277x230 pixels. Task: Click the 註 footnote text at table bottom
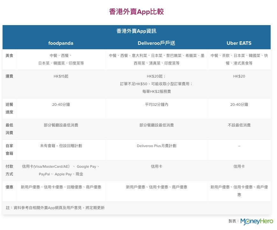[x=55, y=208]
